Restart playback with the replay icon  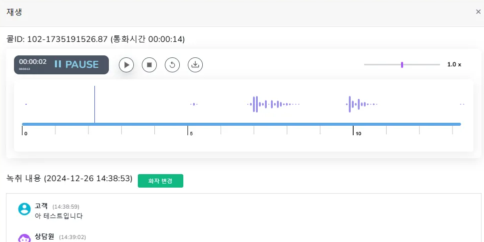[172, 65]
